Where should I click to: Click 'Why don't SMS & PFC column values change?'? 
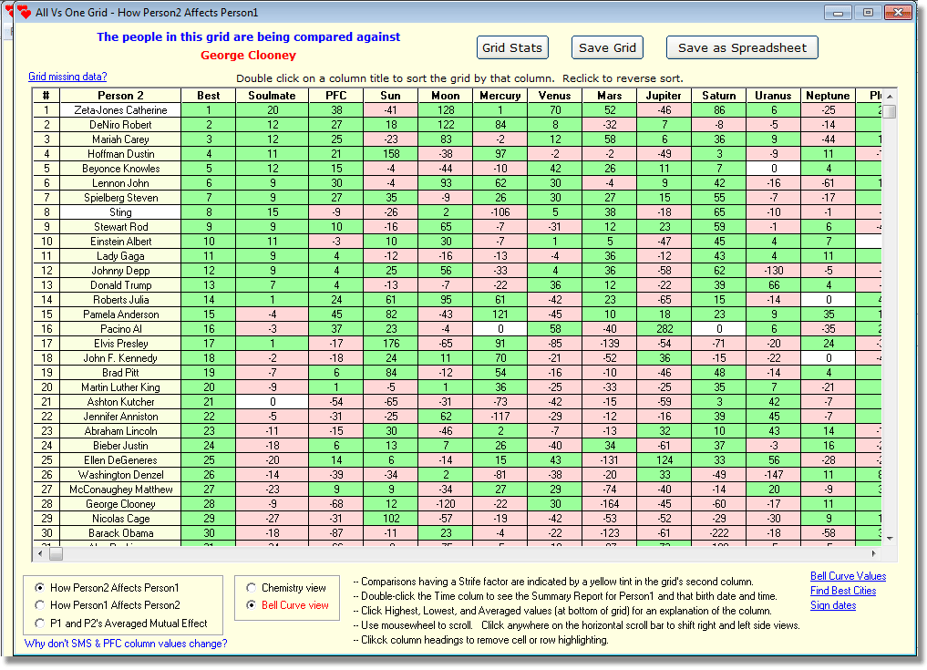pos(126,644)
